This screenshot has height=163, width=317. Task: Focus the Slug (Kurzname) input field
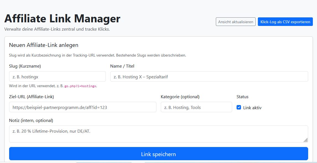click(x=57, y=76)
